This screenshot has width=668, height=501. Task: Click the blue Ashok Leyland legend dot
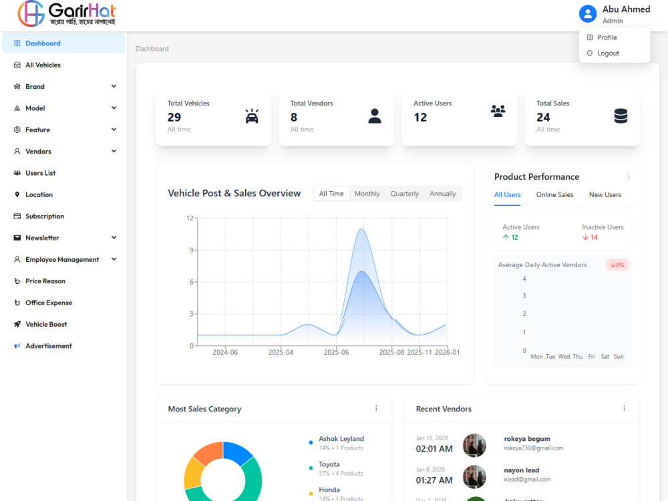(311, 443)
